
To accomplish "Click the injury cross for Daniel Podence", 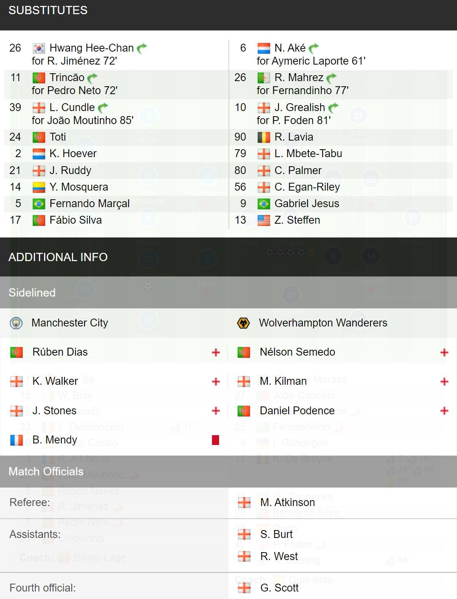I will point(444,411).
